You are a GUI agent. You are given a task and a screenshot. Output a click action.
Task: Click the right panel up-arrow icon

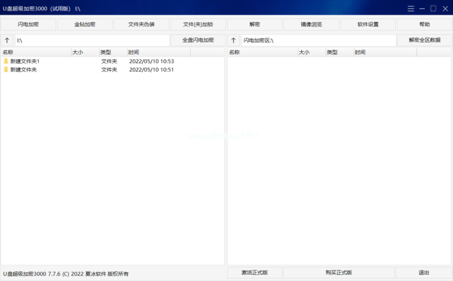pyautogui.click(x=234, y=41)
